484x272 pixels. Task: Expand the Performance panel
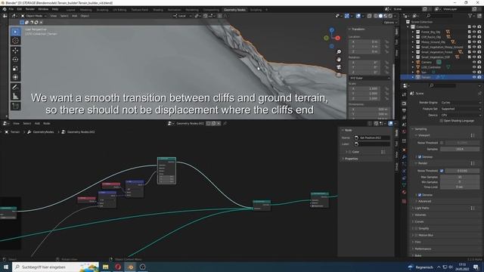click(423, 249)
